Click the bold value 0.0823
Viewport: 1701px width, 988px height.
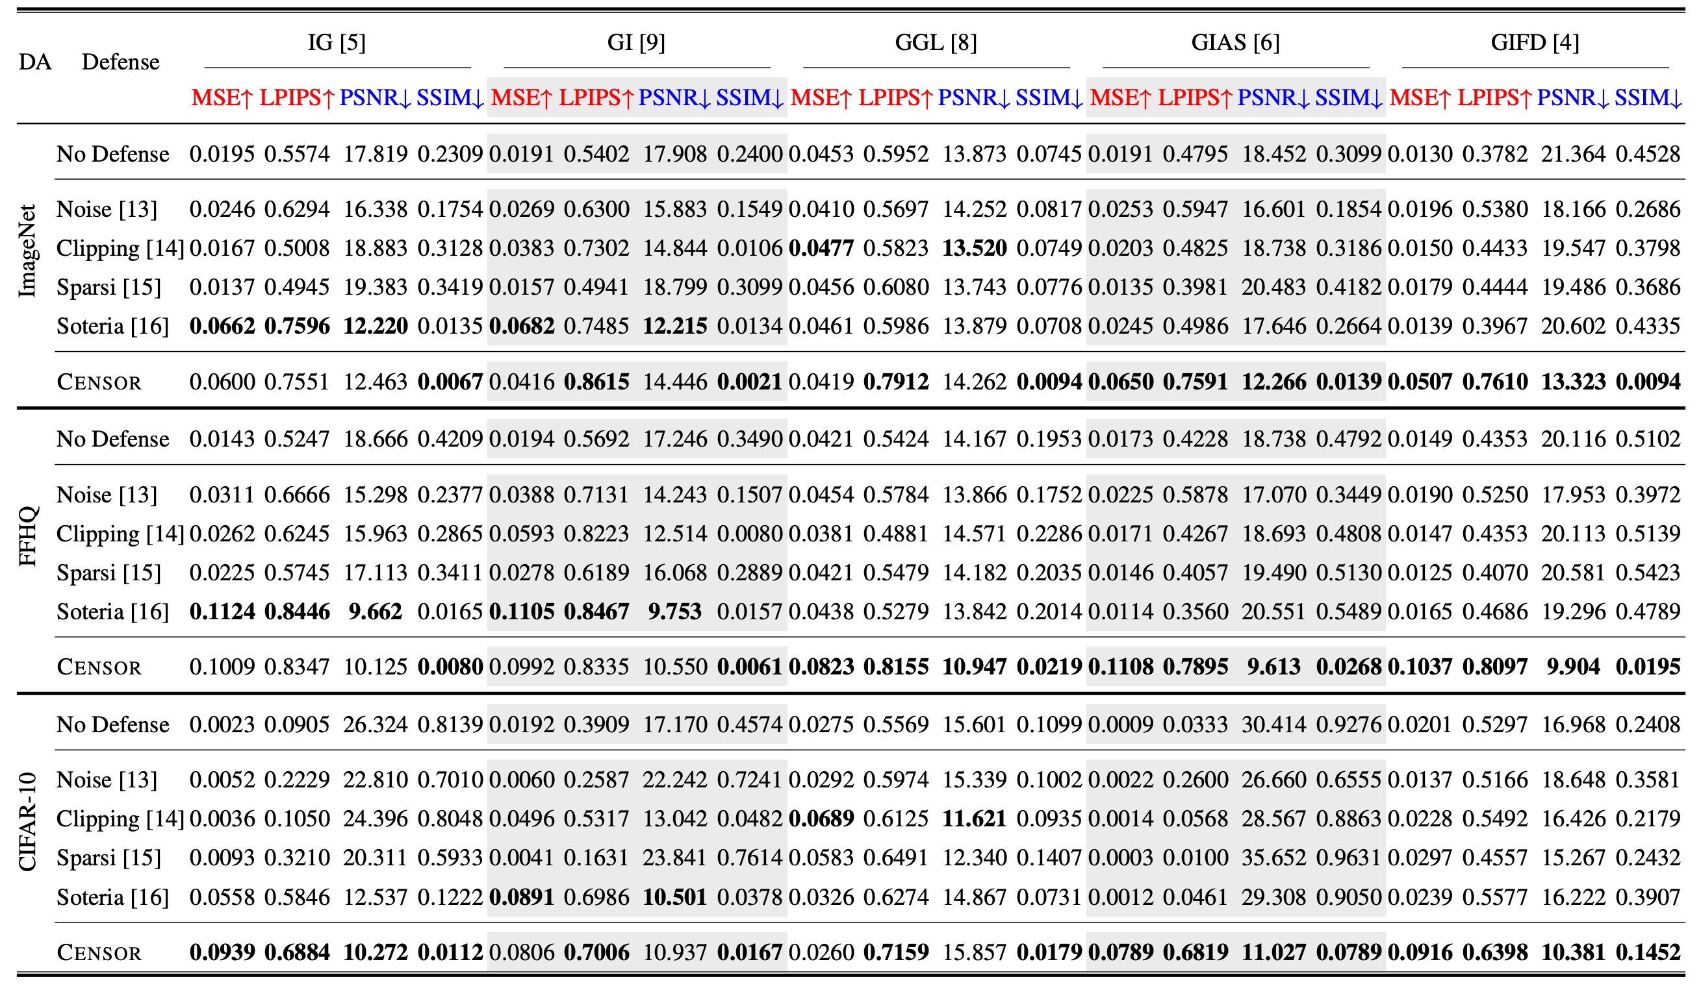[821, 668]
